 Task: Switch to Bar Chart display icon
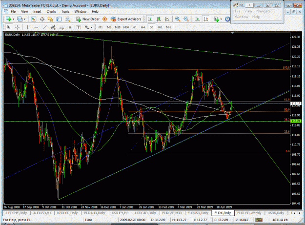(150, 19)
